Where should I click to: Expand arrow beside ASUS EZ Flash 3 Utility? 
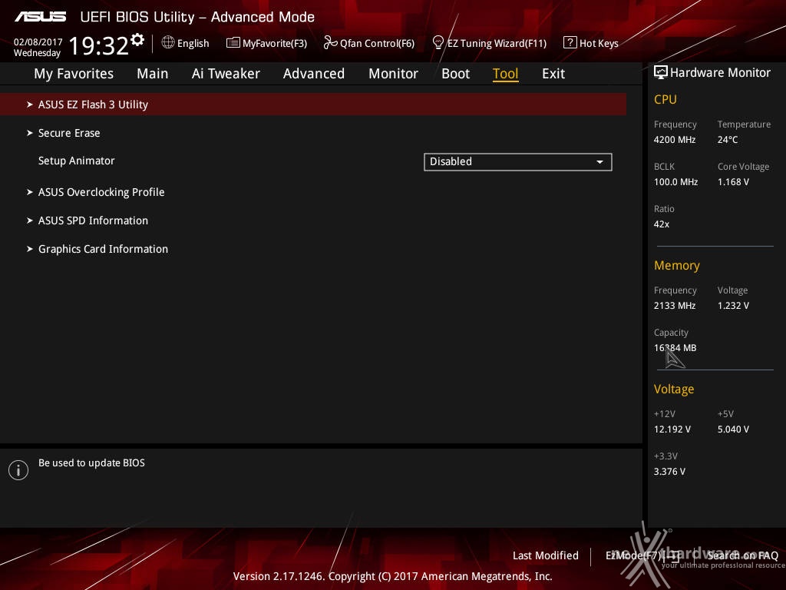point(30,104)
